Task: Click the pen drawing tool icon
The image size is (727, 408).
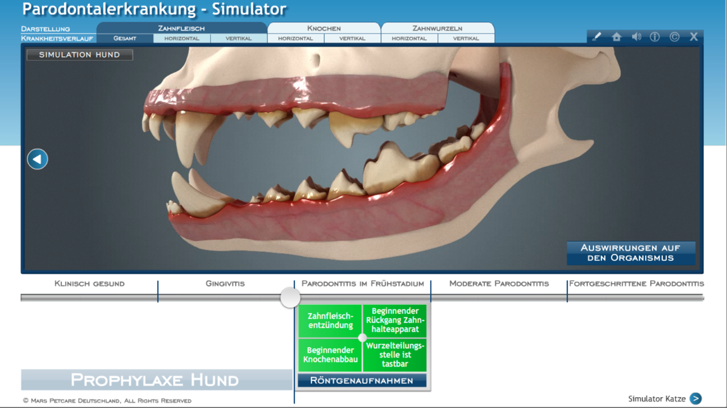Action: [x=596, y=37]
